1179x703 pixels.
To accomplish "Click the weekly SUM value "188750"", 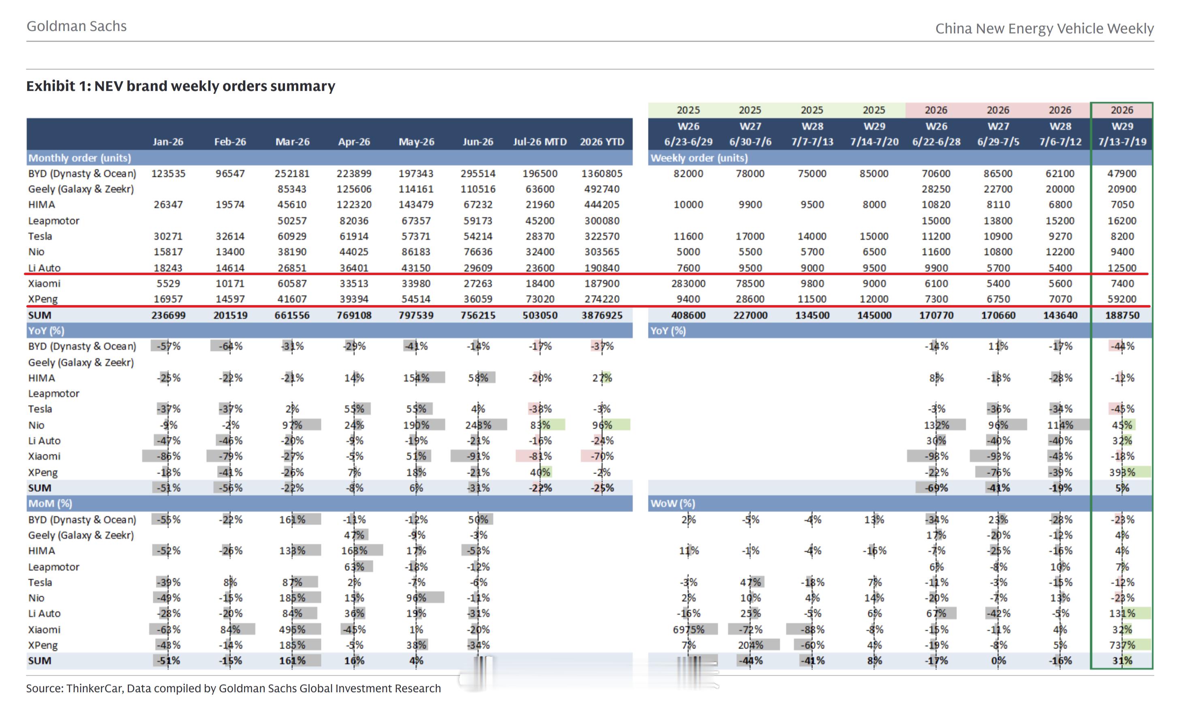I will [1122, 315].
